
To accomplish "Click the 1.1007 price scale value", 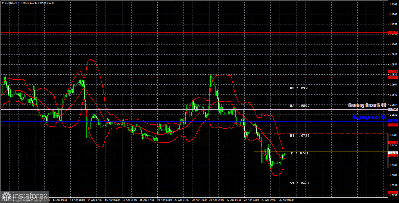I will (x=393, y=44).
